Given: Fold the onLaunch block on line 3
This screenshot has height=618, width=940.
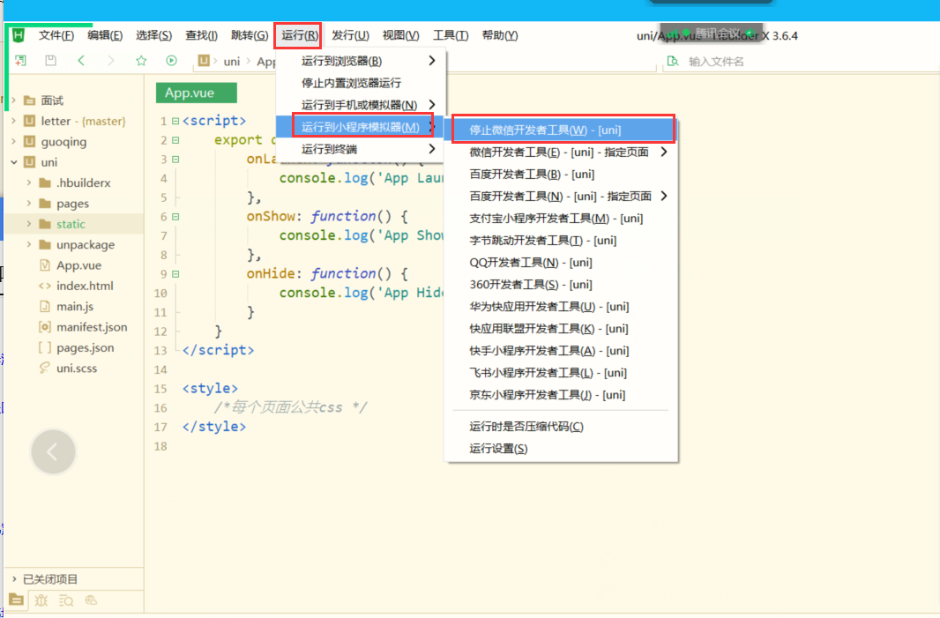Looking at the screenshot, I should [x=175, y=160].
